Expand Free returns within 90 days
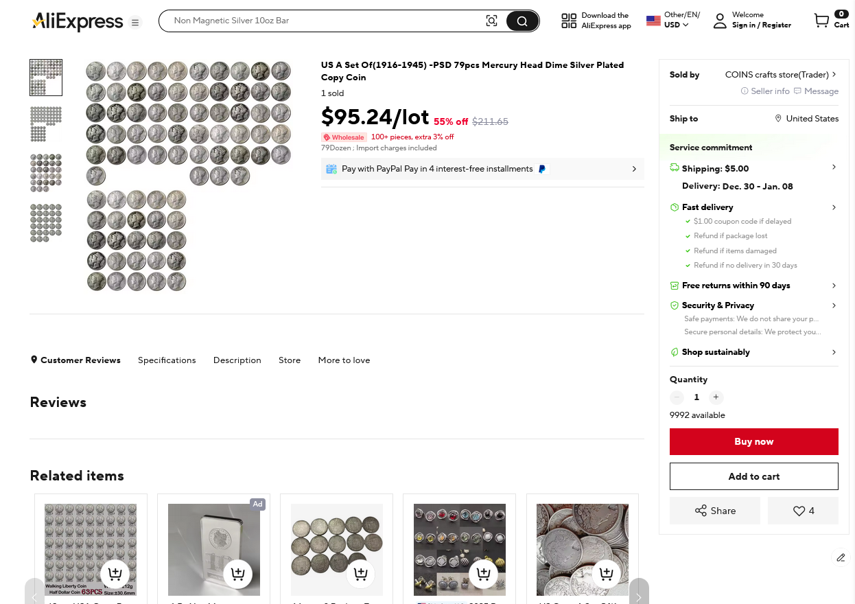Screen dimensions: 855x604 pyautogui.click(x=834, y=286)
